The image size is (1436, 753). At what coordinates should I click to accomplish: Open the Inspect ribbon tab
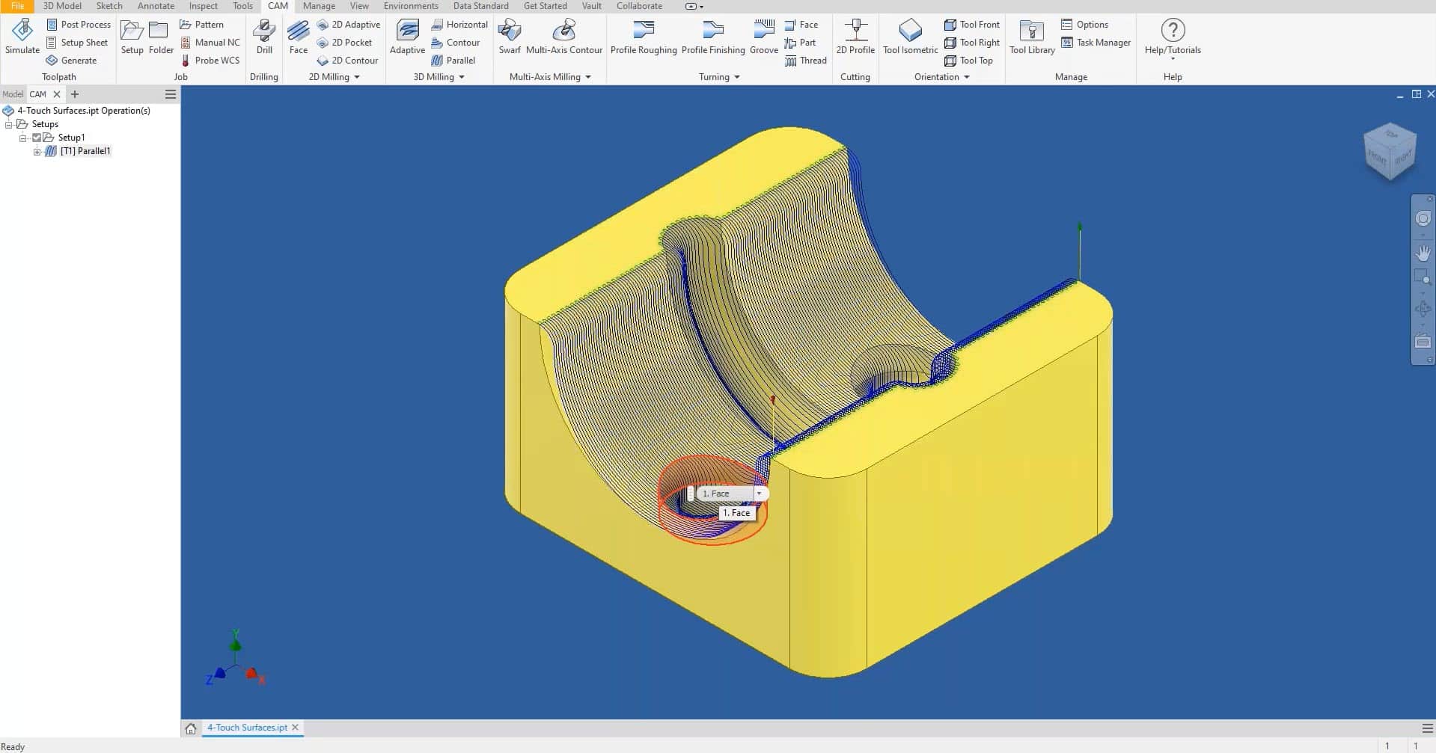pos(203,6)
